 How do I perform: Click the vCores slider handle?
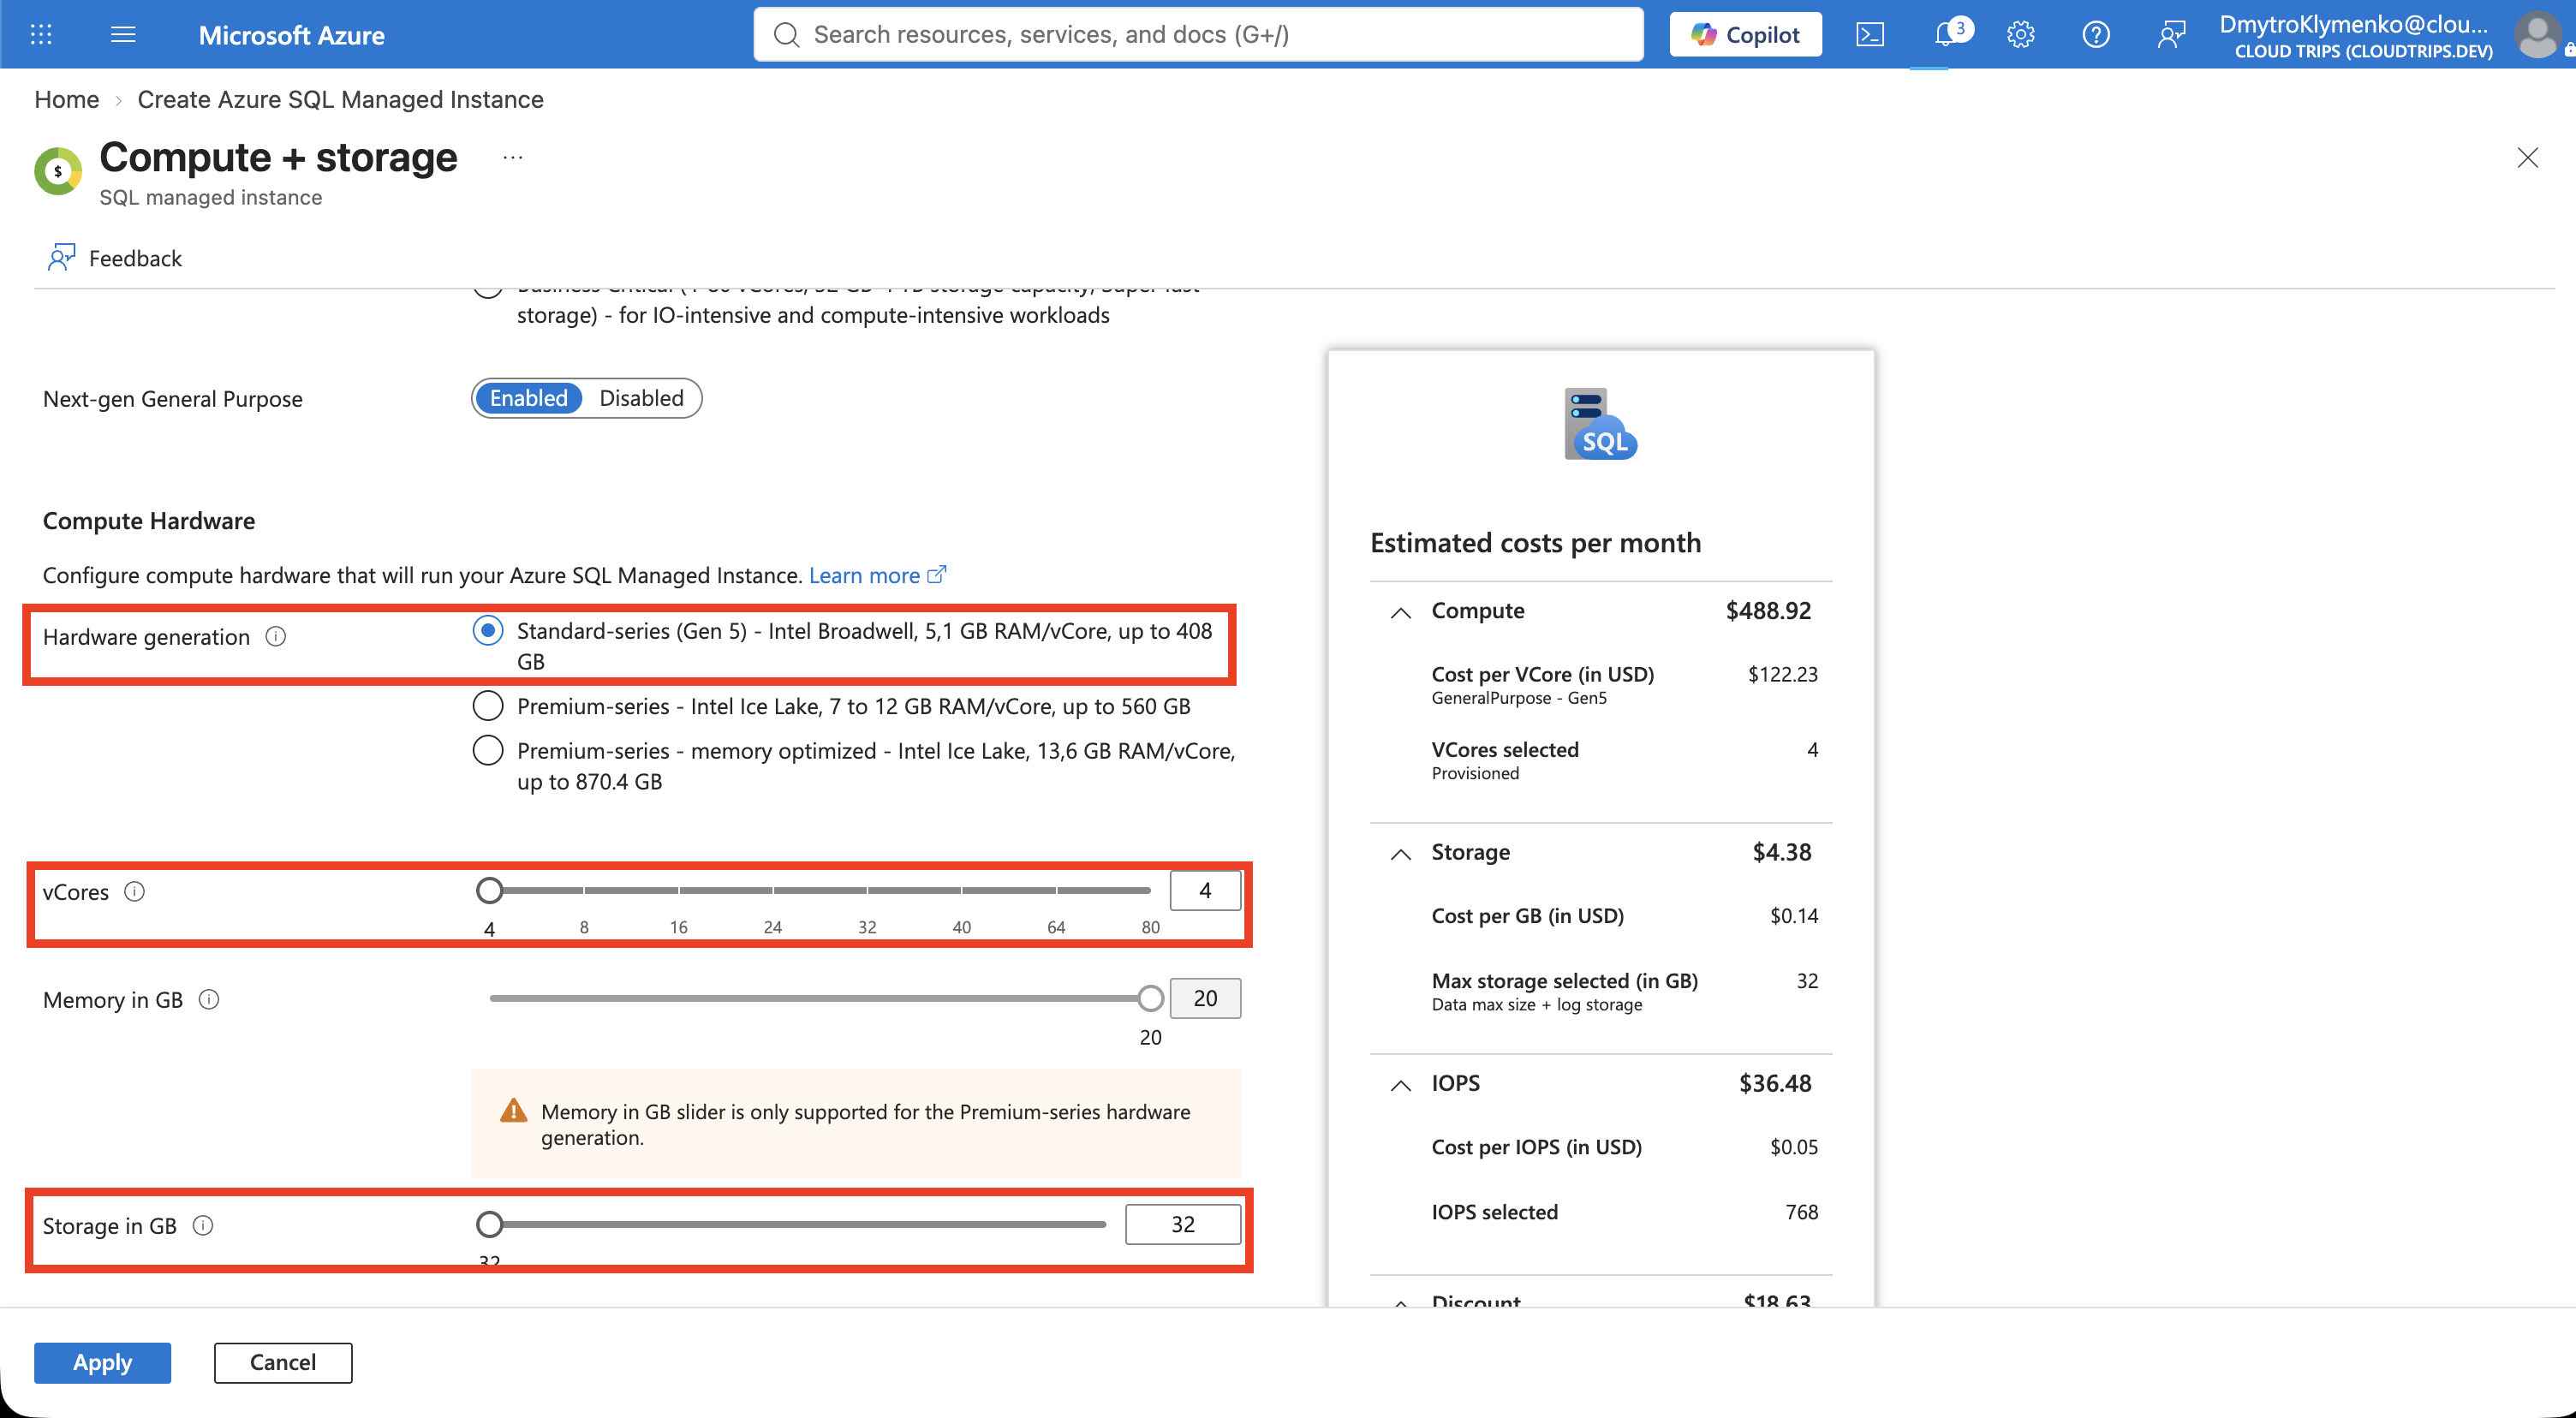click(x=489, y=890)
